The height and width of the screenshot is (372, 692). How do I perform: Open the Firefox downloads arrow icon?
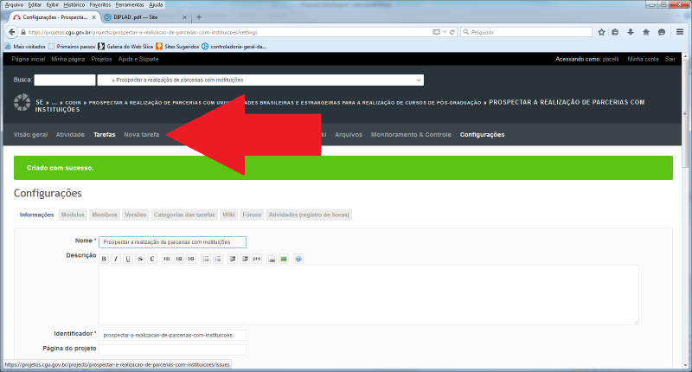click(x=631, y=32)
